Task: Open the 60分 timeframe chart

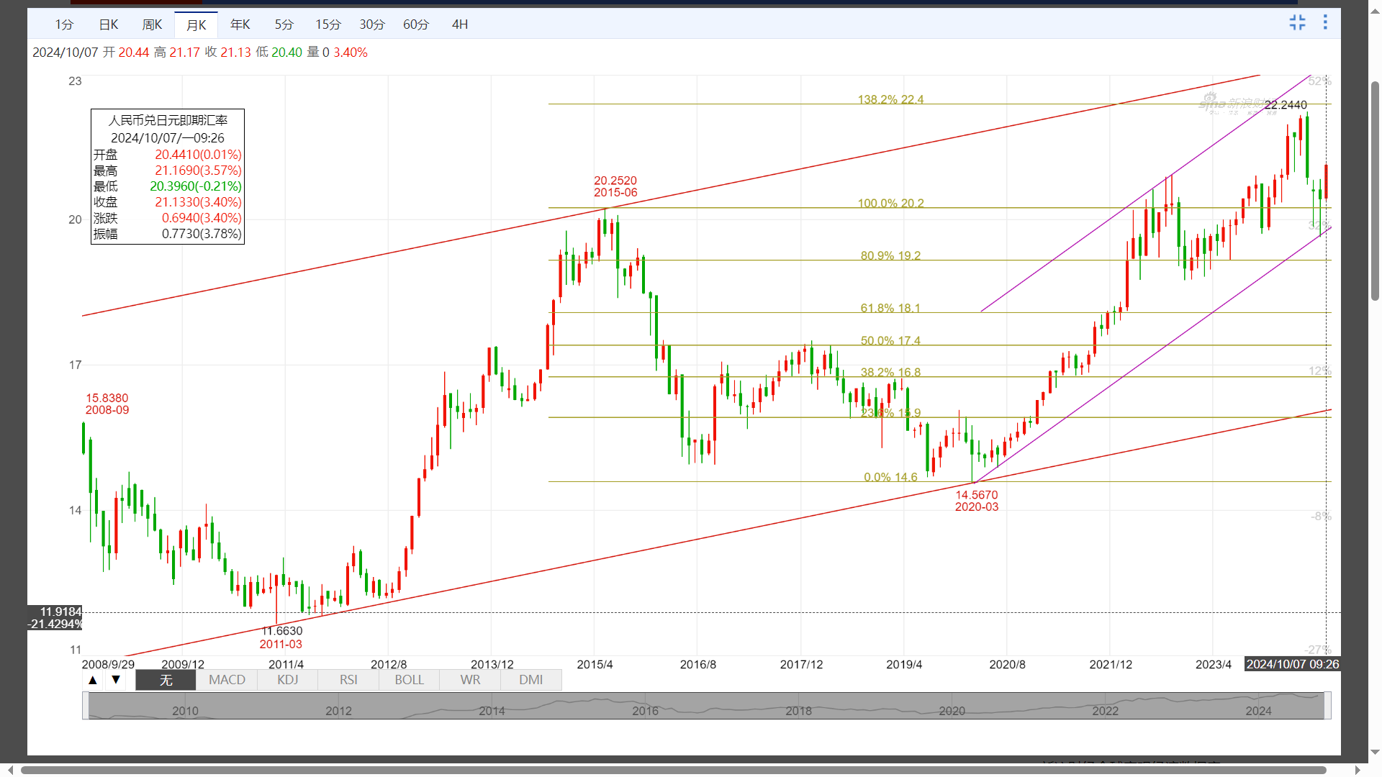Action: (416, 24)
